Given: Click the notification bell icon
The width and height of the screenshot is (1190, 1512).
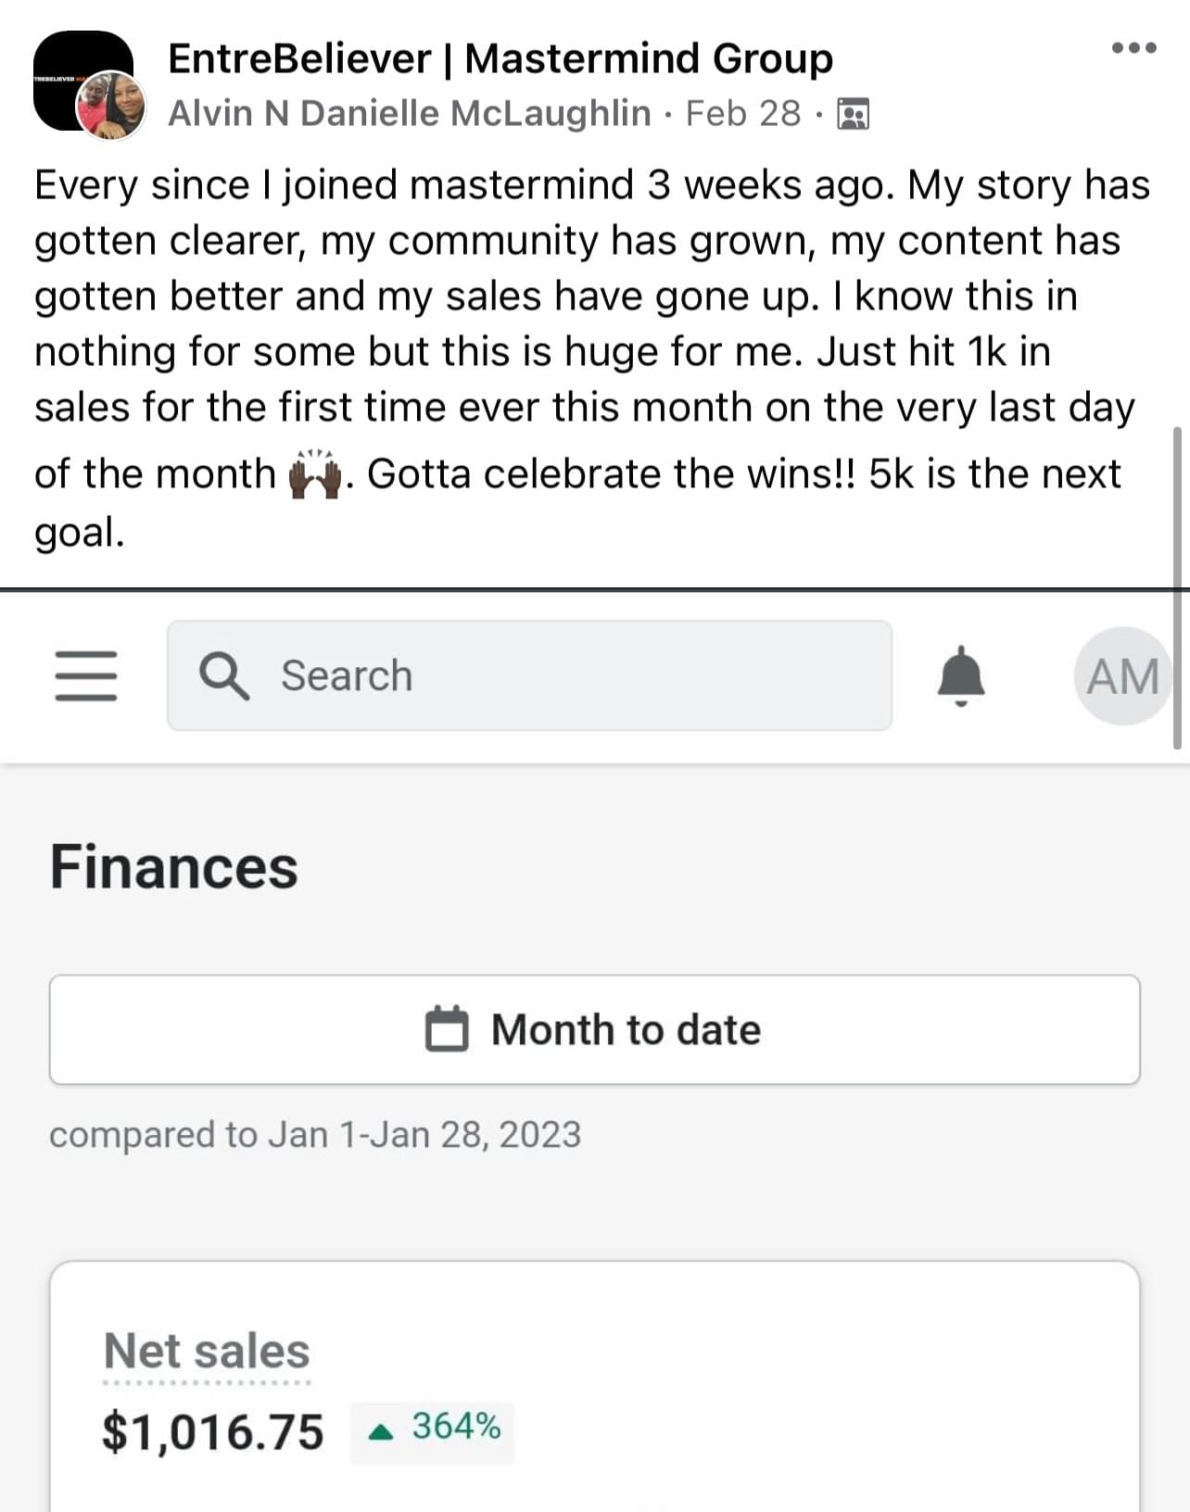Looking at the screenshot, I should point(961,675).
